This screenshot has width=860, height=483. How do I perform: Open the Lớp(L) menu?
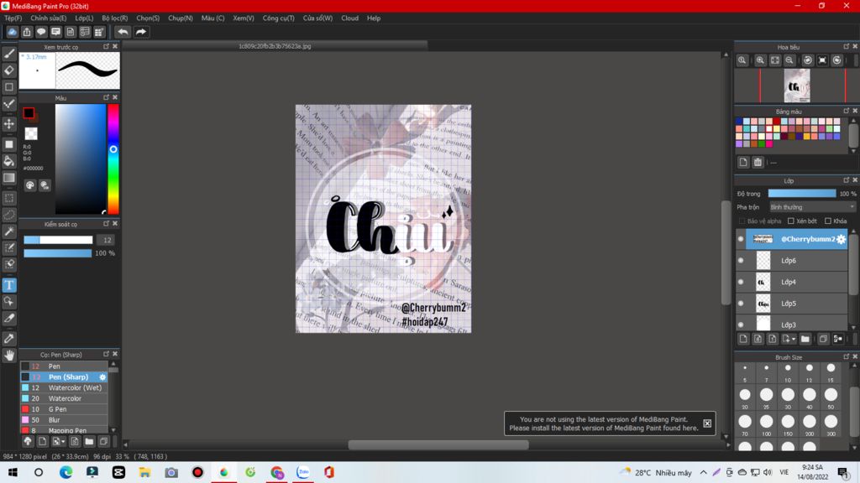(84, 18)
